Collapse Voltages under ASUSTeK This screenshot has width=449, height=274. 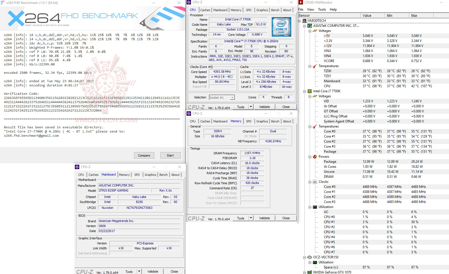[x=310, y=31]
